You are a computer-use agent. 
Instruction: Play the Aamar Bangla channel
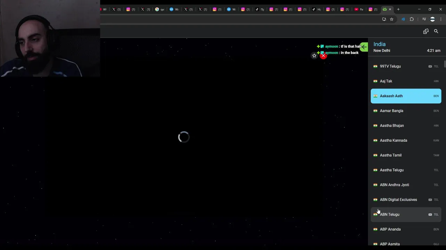point(406,111)
